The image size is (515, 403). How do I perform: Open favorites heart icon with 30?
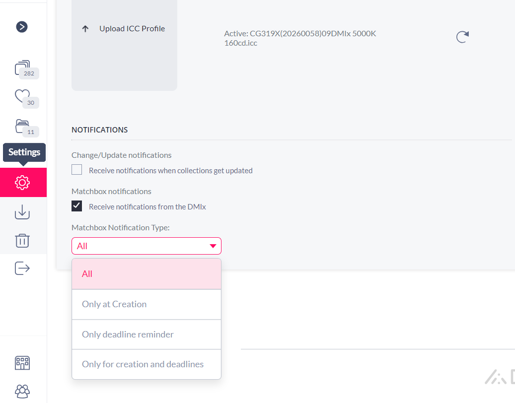click(26, 98)
